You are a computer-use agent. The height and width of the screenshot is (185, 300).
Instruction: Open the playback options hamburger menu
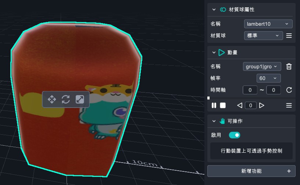289,105
